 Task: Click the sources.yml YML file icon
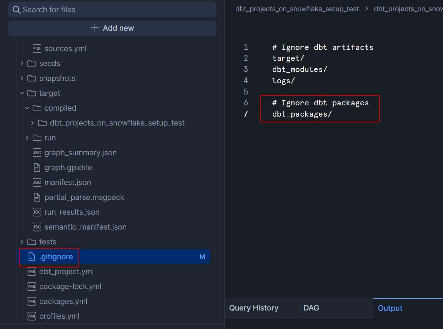pyautogui.click(x=37, y=49)
